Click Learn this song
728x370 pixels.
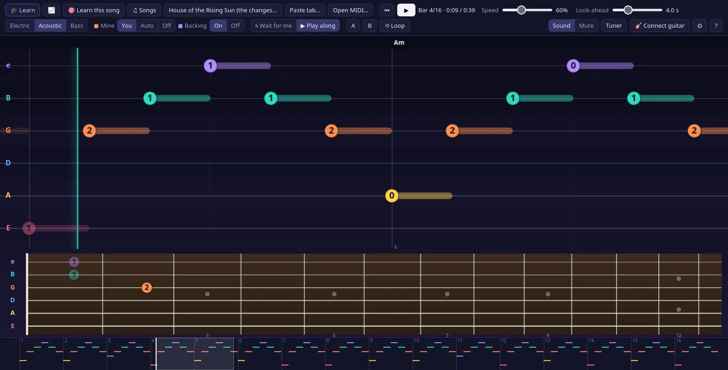click(94, 10)
